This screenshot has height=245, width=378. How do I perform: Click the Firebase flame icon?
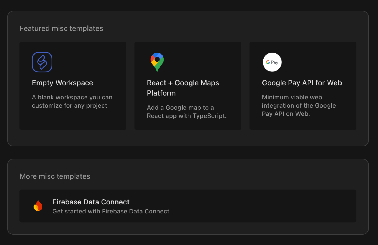tap(38, 206)
